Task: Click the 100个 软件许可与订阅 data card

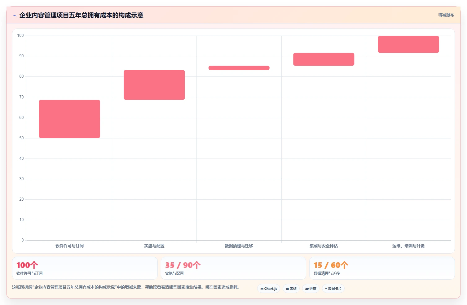Action: [x=85, y=268]
